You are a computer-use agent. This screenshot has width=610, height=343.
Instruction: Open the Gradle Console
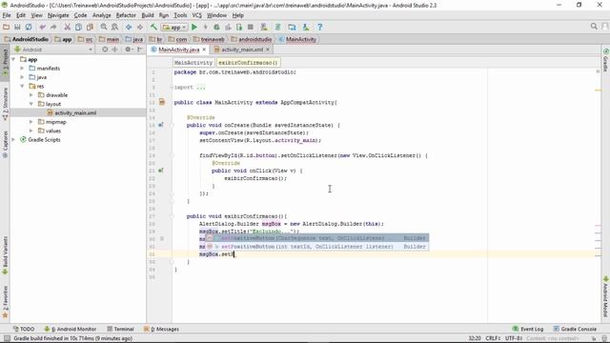click(575, 329)
